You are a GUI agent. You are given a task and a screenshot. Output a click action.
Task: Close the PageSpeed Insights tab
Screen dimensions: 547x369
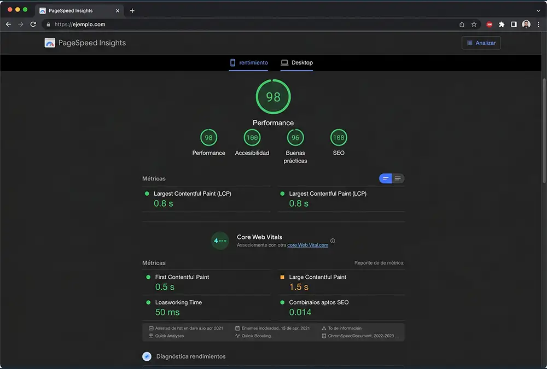(118, 11)
